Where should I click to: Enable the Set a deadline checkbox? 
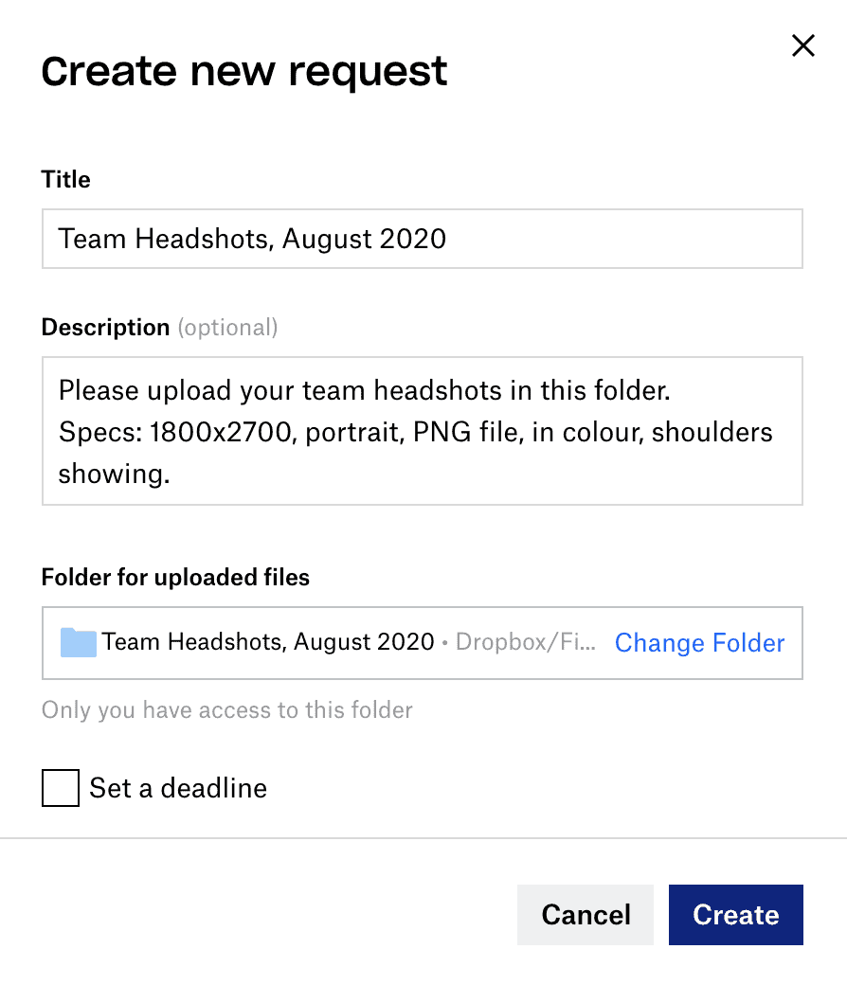coord(61,788)
